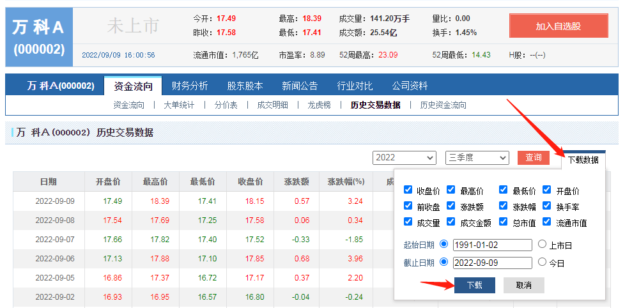The height and width of the screenshot is (308, 632).
Task: Click the 查询 query button
Action: [534, 157]
